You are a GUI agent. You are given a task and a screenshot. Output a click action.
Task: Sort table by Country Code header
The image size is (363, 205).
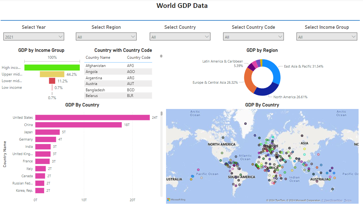(x=139, y=57)
